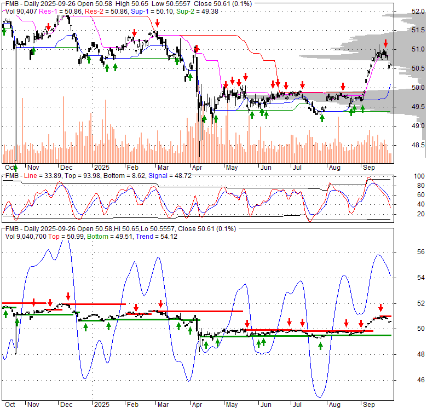Click the 51.0 price axis label
Viewport: 427px width, 408px height.
pos(418,49)
